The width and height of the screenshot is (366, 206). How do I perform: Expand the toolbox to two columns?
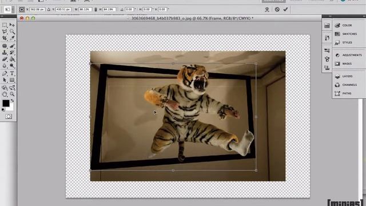[2, 16]
